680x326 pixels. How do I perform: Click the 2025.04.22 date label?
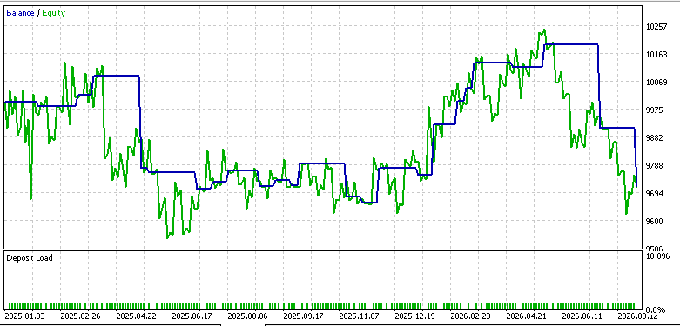pyautogui.click(x=136, y=316)
